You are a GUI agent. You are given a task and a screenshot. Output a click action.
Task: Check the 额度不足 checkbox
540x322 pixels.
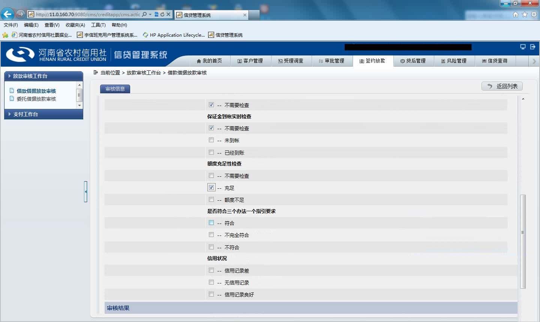211,200
